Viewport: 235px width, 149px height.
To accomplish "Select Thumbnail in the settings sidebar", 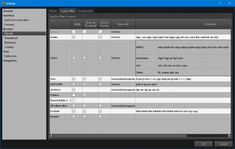I will click(x=11, y=38).
